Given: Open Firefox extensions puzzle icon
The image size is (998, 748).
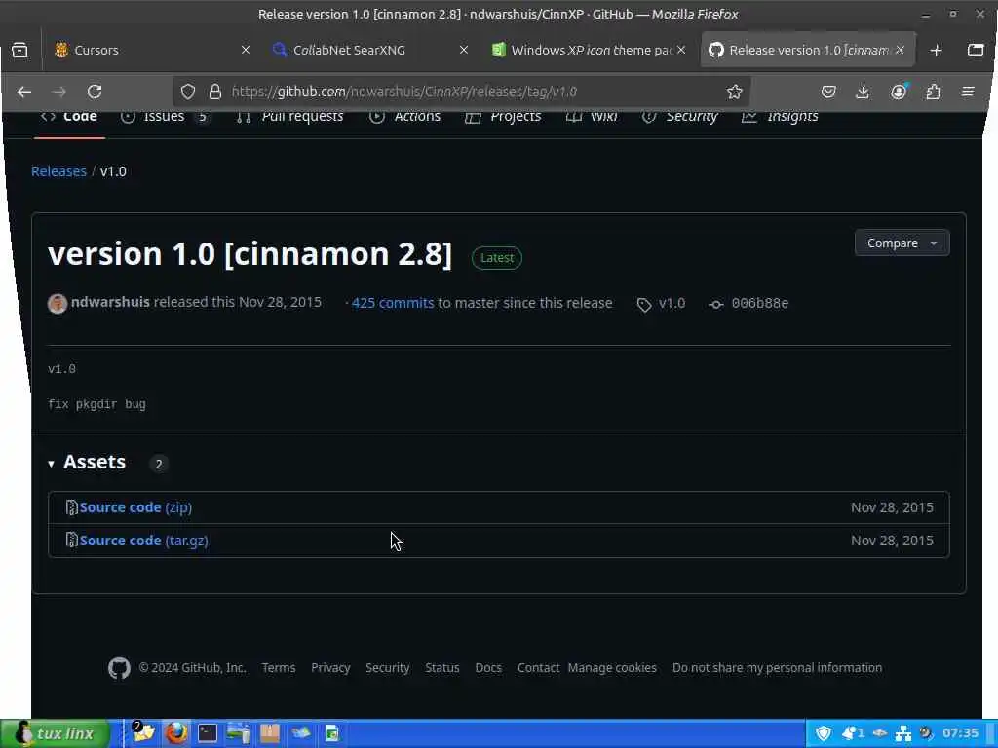Looking at the screenshot, I should [933, 92].
